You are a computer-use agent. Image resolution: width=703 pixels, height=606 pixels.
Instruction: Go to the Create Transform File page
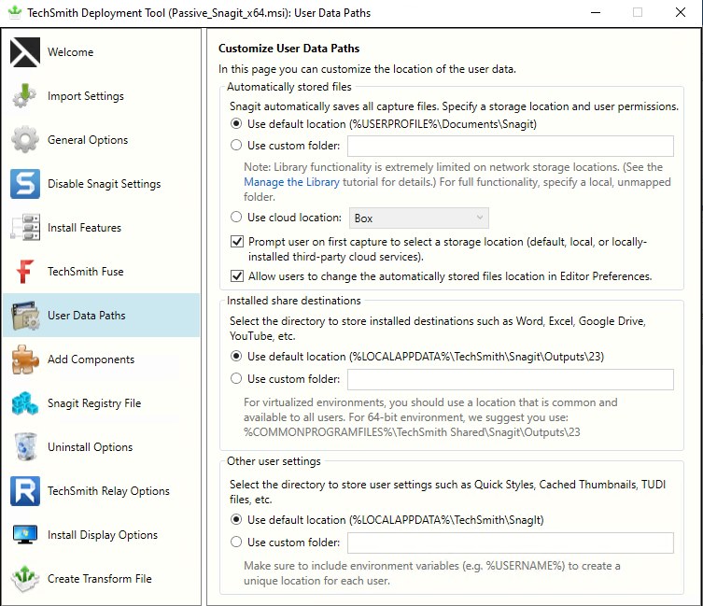coord(99,579)
